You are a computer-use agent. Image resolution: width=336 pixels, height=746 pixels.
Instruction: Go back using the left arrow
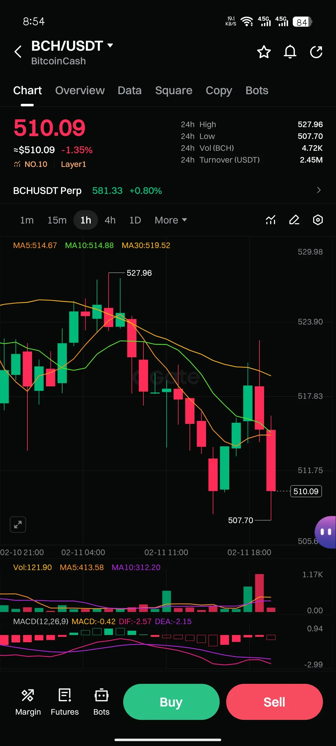coord(18,52)
